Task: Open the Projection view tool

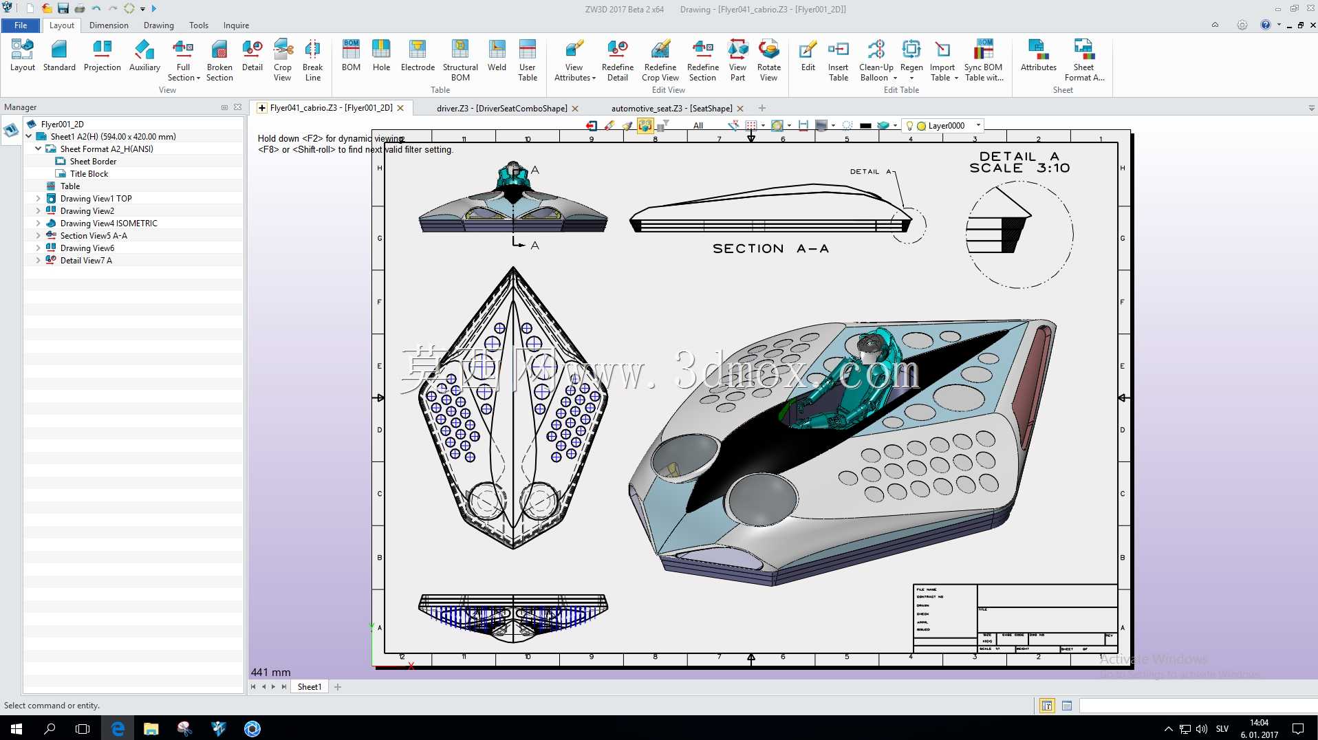Action: point(102,55)
